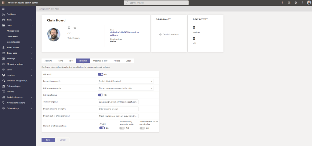The width and height of the screenshot is (312, 146).
Task: Switch to the Policies tab
Action: click(x=117, y=61)
